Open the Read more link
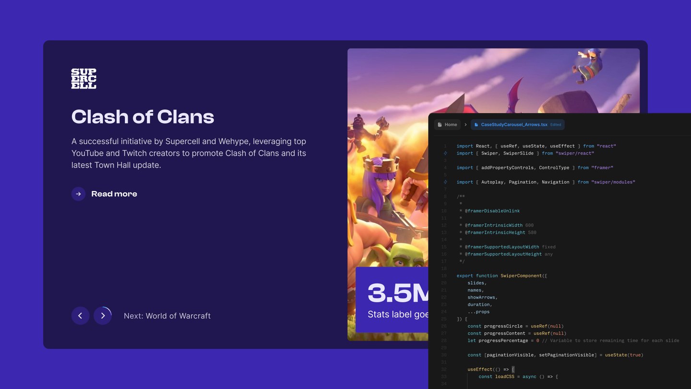Screen dimensions: 691x389 [x=114, y=194]
